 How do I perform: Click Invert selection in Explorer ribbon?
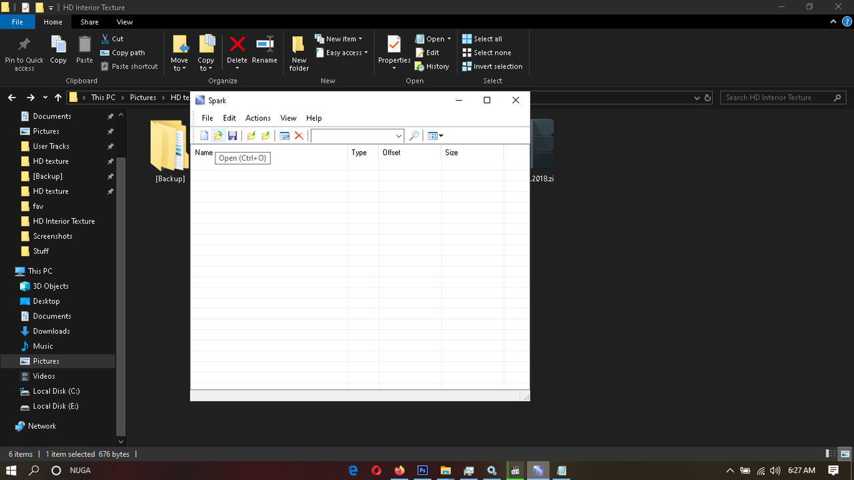pyautogui.click(x=492, y=67)
